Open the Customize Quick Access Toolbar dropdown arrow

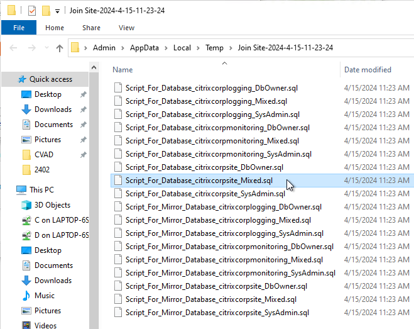(x=57, y=11)
